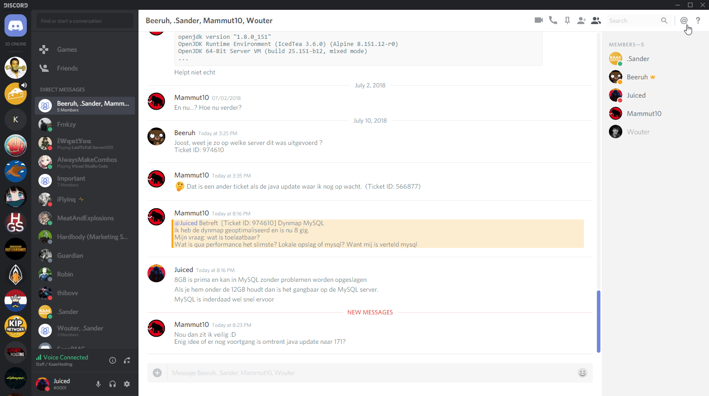The height and width of the screenshot is (396, 709).
Task: Open the Friends tab
Action: [67, 68]
